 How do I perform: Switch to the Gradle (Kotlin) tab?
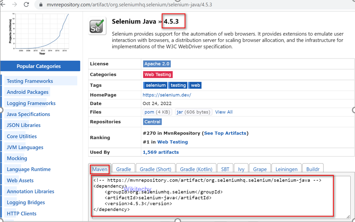click(x=196, y=169)
